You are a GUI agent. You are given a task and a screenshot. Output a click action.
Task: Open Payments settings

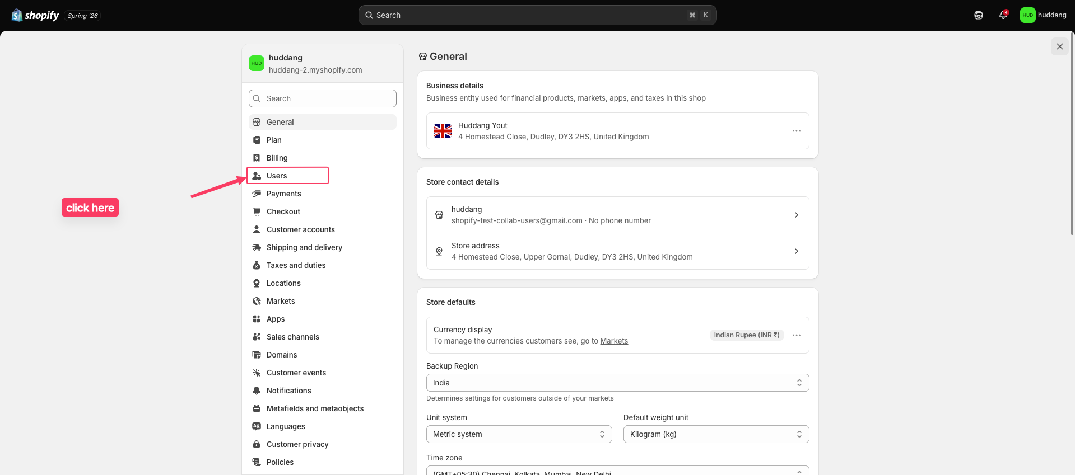tap(323, 194)
